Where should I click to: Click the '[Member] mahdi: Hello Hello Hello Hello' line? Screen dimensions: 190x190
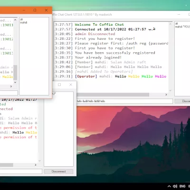coord(118,67)
